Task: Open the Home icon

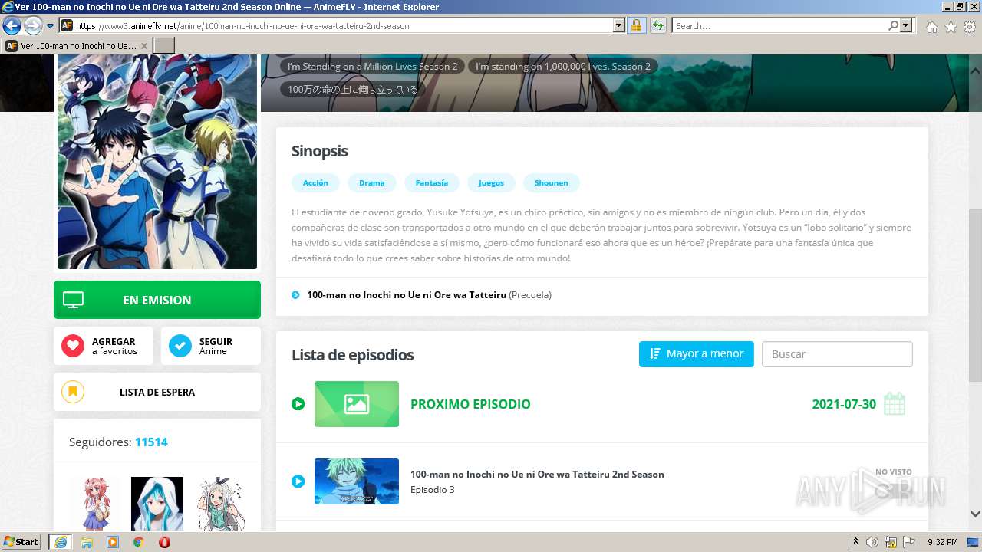Action: click(931, 27)
